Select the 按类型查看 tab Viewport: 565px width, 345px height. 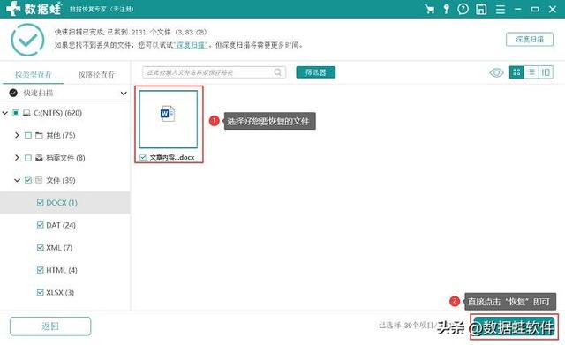coord(34,74)
